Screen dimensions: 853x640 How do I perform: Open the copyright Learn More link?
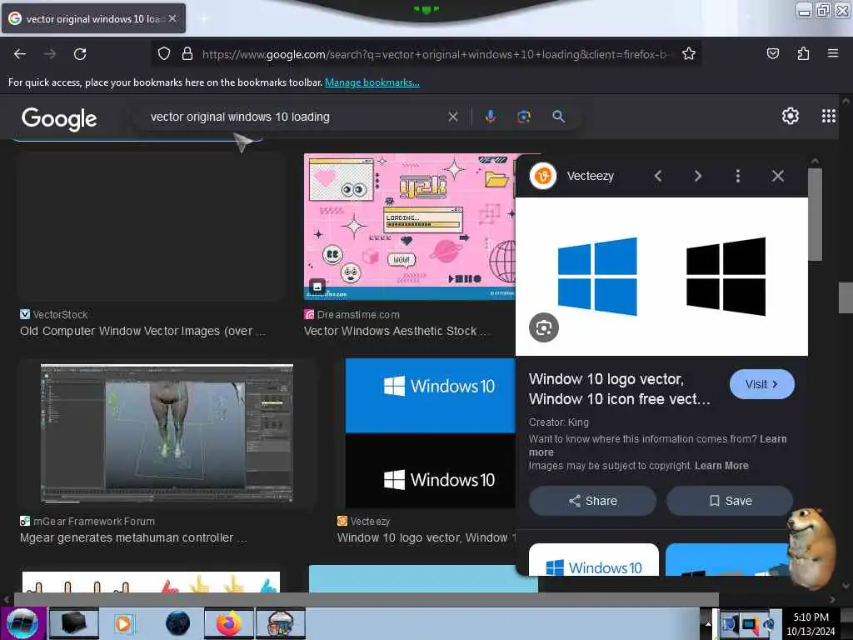click(x=721, y=466)
